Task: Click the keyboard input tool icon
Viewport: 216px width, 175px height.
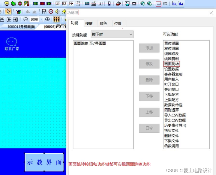Action: [x=94, y=4]
